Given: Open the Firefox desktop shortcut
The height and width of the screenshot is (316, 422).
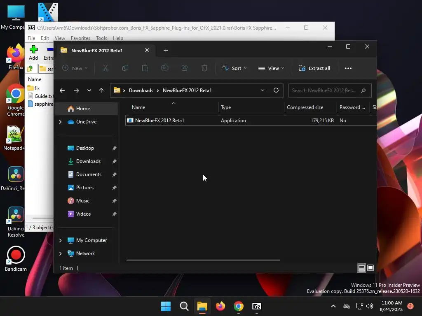Looking at the screenshot, I should pos(16,57).
